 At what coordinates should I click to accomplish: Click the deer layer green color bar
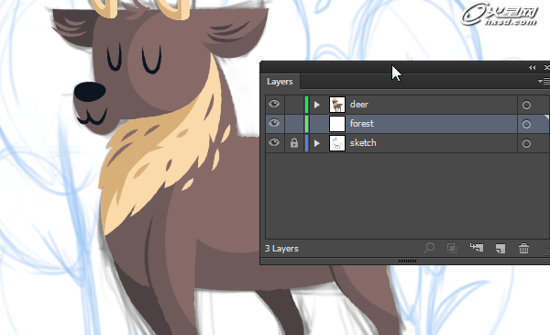306,105
